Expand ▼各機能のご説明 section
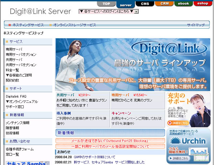This screenshot has width=214, height=165. pyautogui.click(x=19, y=75)
